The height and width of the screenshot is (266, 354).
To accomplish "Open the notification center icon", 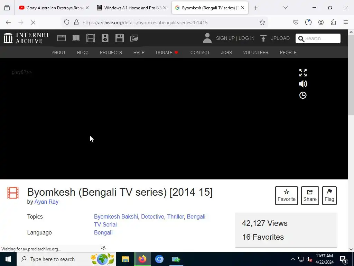I will pyautogui.click(x=343, y=259).
